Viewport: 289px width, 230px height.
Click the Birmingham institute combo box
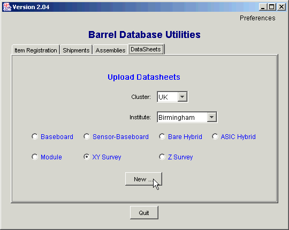[187, 117]
